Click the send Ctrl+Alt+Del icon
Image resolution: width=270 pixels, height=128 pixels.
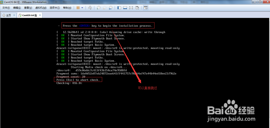[x=90, y=8]
